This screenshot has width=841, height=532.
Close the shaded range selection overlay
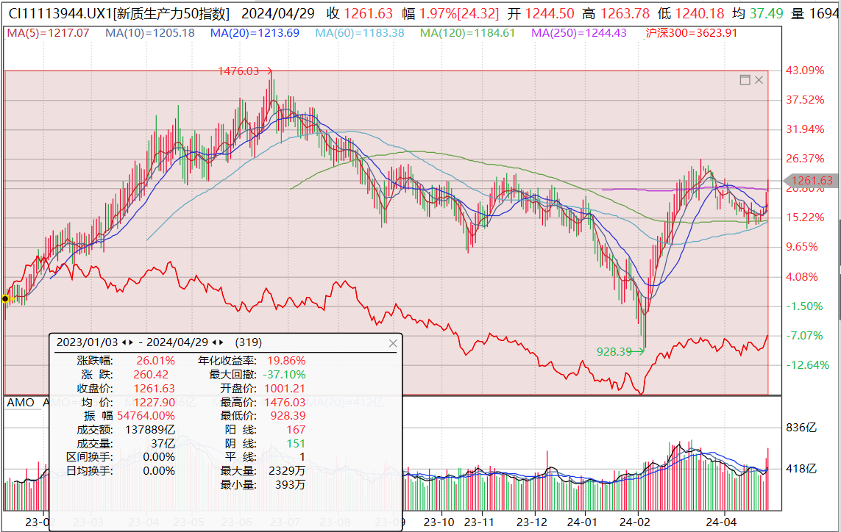click(x=759, y=79)
